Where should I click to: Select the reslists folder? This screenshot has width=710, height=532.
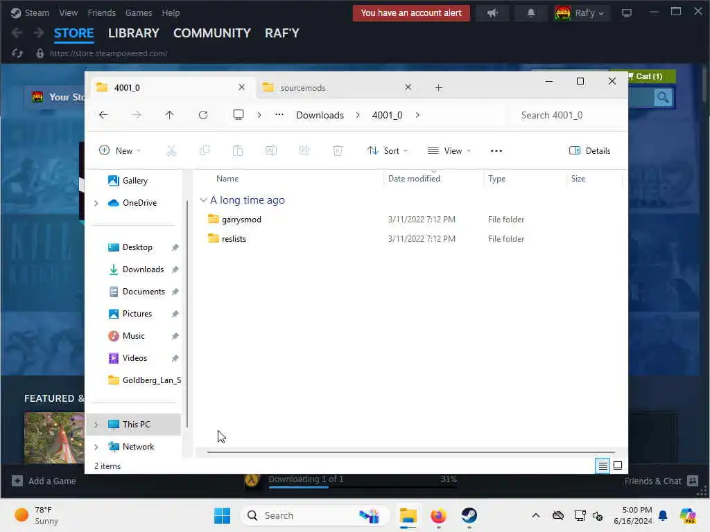tap(234, 239)
